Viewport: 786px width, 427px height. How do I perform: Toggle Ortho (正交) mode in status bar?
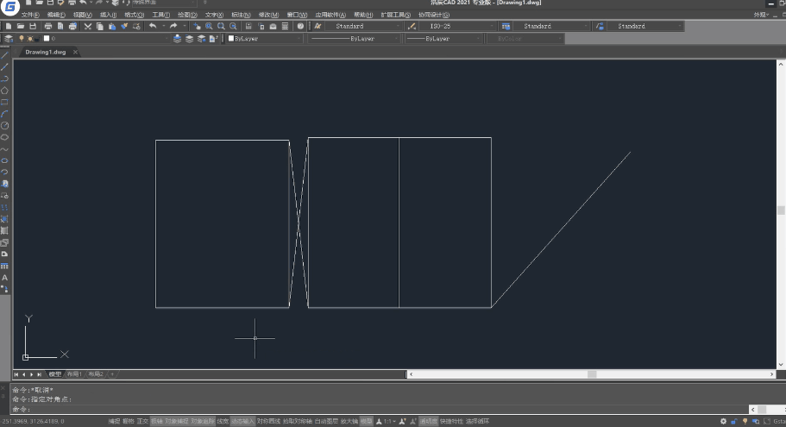tap(143, 422)
